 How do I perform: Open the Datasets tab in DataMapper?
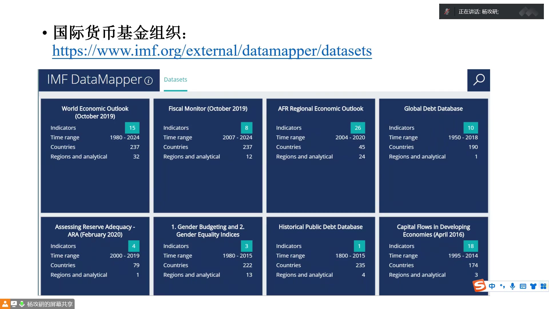click(x=175, y=79)
